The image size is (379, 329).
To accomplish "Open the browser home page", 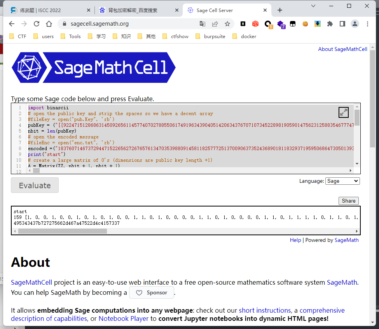I will pyautogui.click(x=49, y=24).
